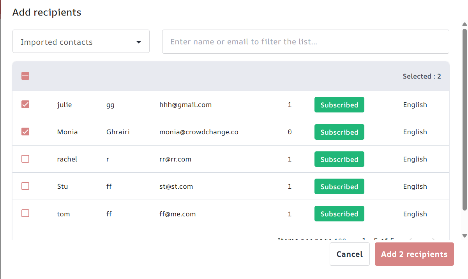468x279 pixels.
Task: Click the email st@st.com
Action: tap(176, 186)
